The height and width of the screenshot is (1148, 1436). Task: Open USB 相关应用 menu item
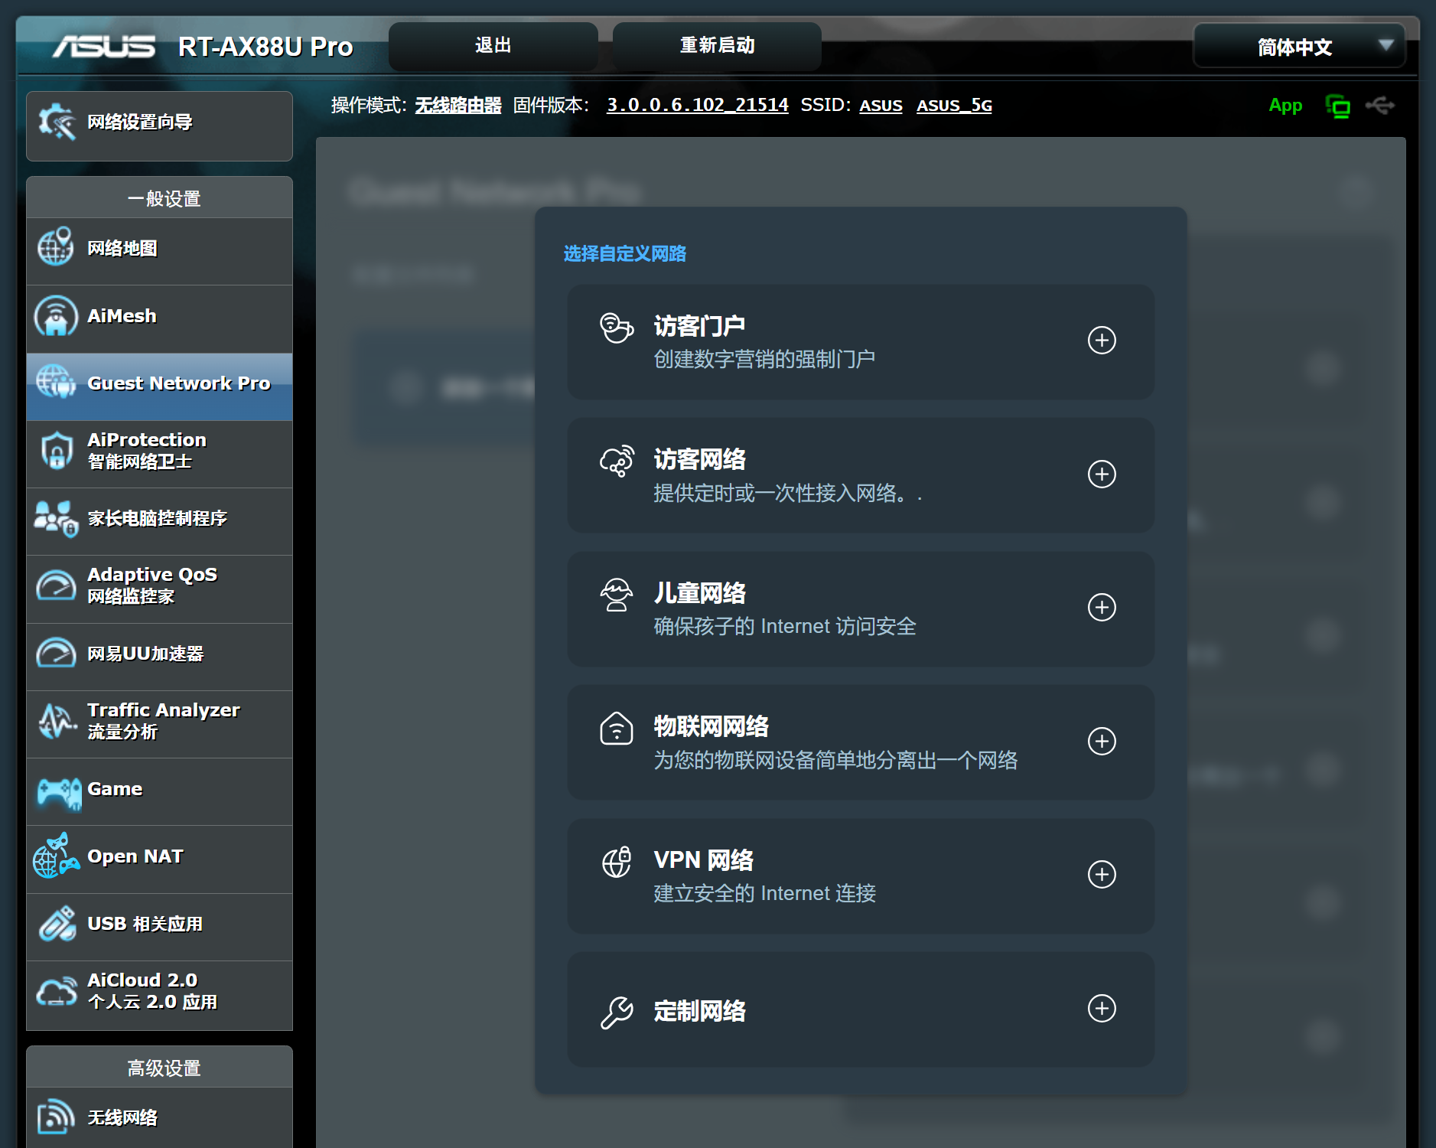(159, 927)
